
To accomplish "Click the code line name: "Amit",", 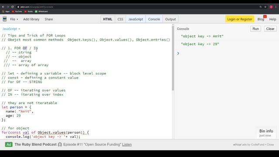I will 19,112.
